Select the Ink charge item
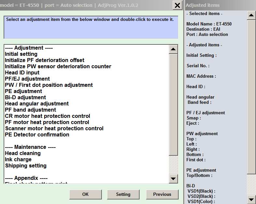 18,159
